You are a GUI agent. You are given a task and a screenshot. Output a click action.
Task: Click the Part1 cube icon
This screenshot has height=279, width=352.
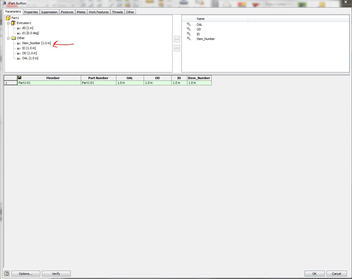click(8, 18)
